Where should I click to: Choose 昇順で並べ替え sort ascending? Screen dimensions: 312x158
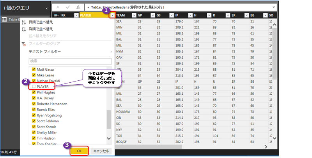pos(41,22)
